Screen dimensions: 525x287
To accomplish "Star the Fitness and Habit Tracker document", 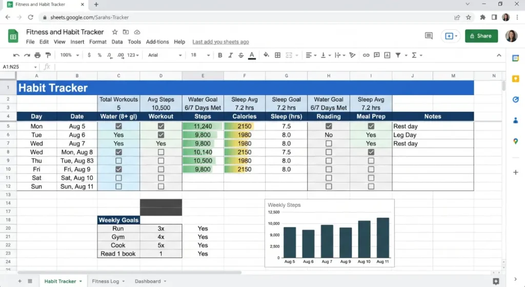I will click(x=115, y=32).
